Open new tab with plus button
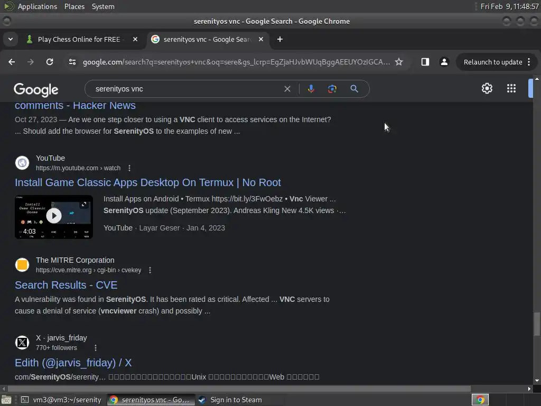Screen dimensions: 541x406 [x=280, y=39]
